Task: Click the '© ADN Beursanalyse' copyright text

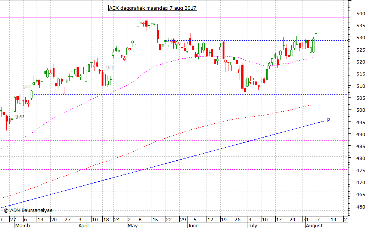Action: 28,210
